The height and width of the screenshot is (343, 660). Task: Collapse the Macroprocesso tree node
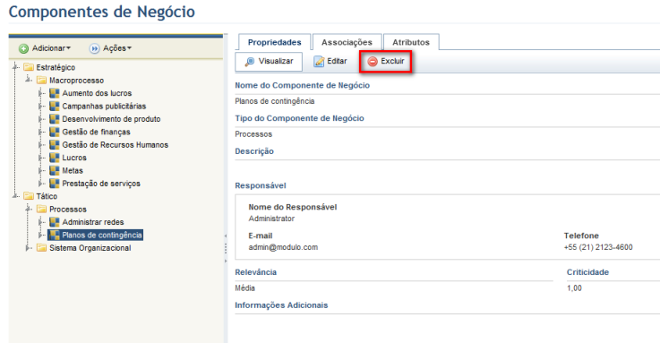(28, 80)
